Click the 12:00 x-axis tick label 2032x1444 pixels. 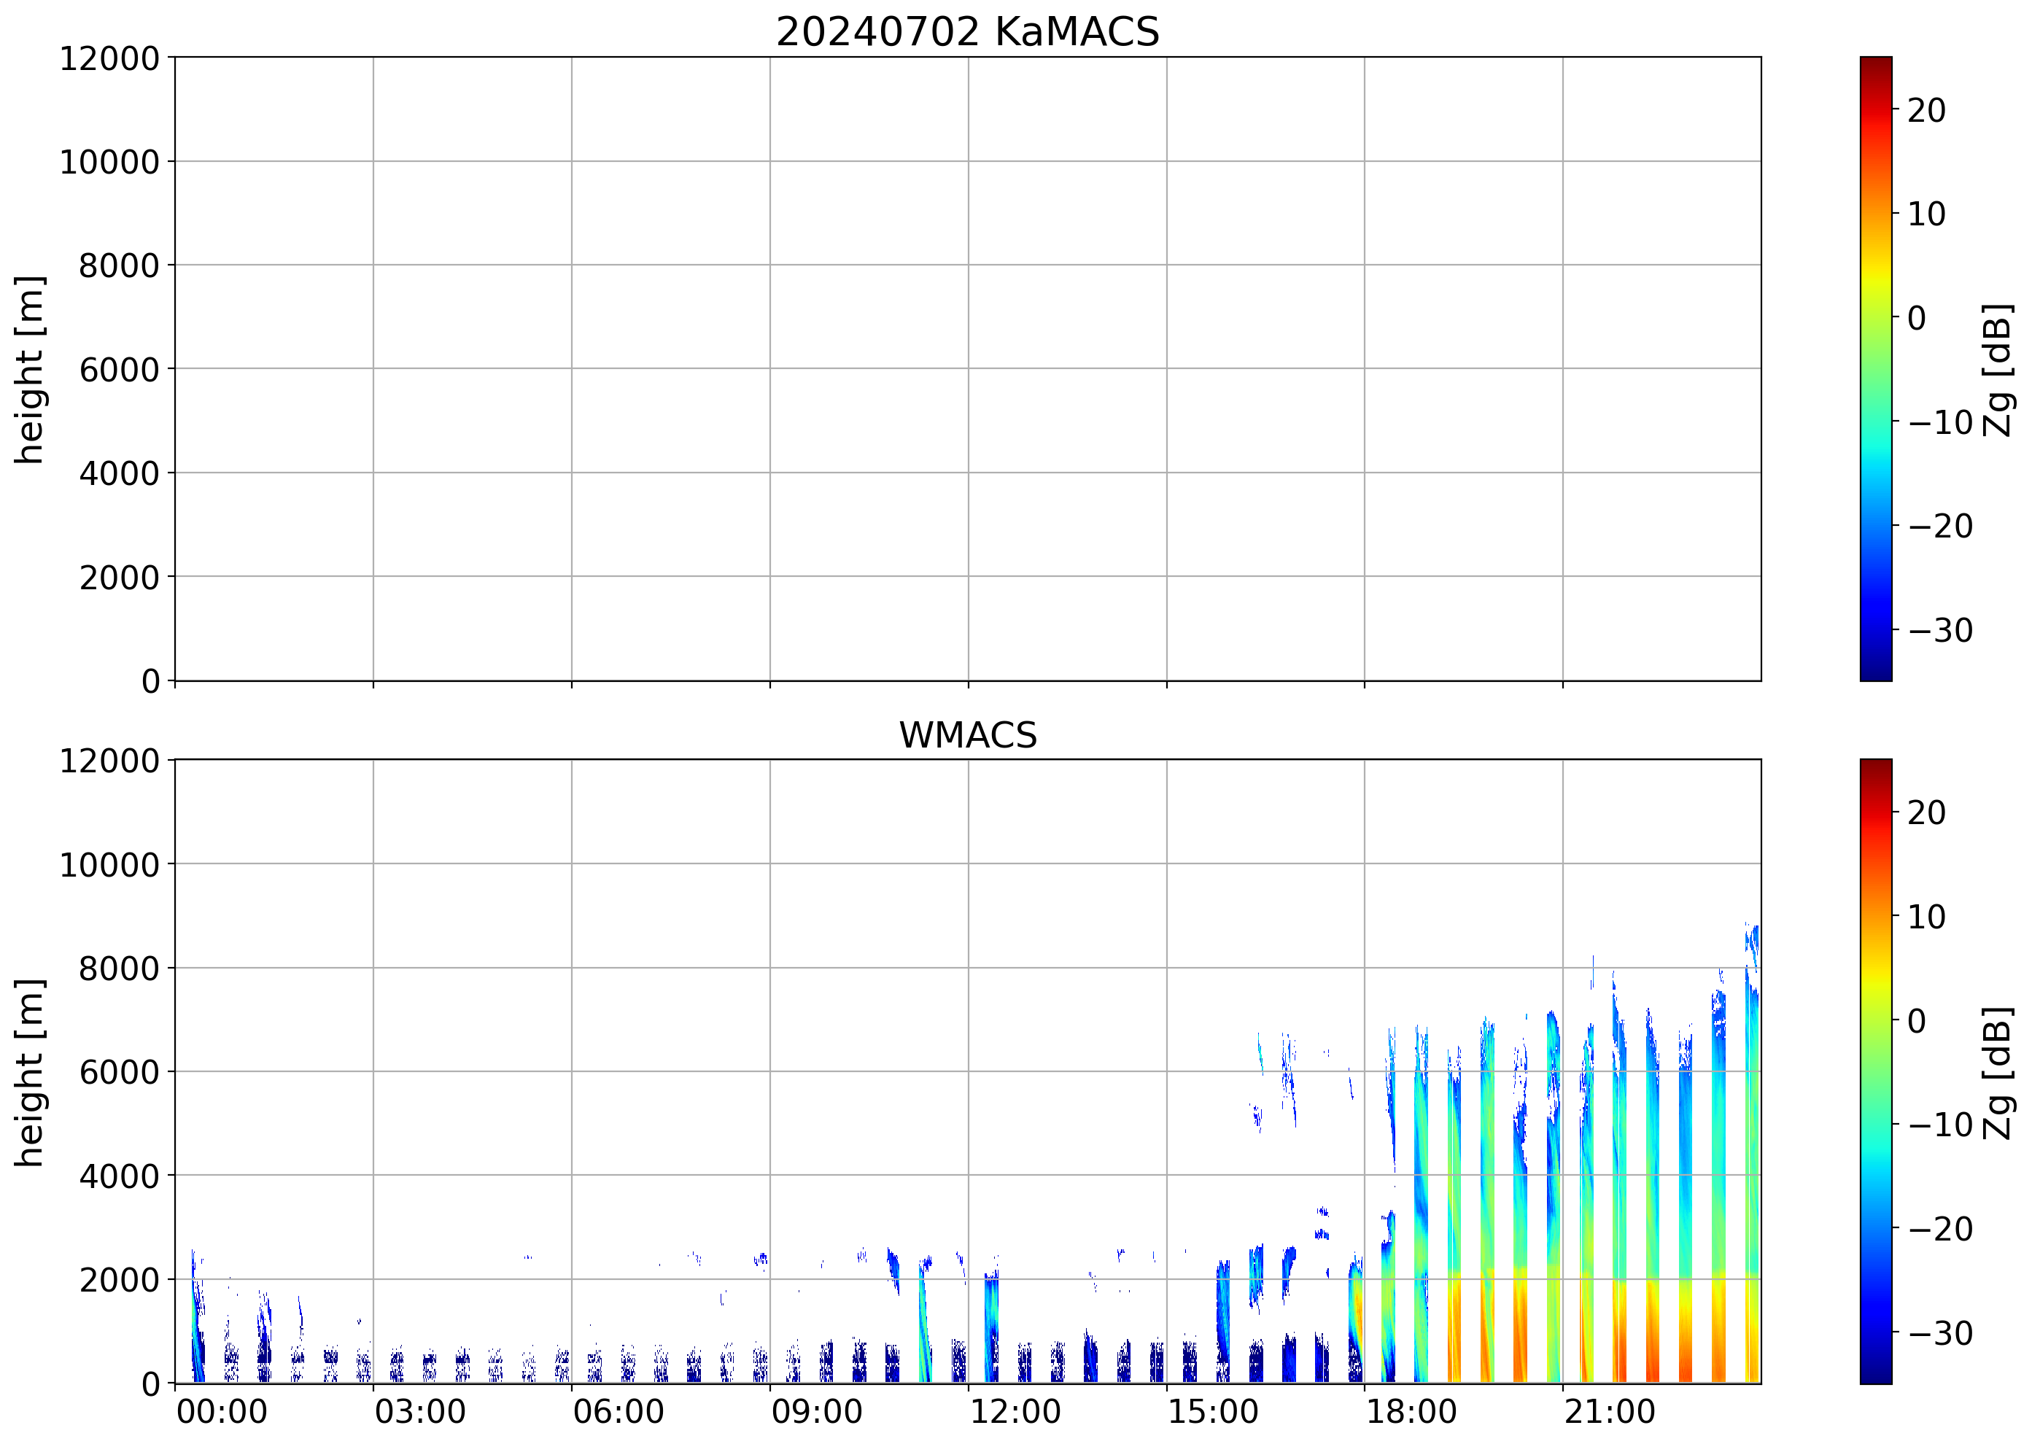pos(1014,1412)
